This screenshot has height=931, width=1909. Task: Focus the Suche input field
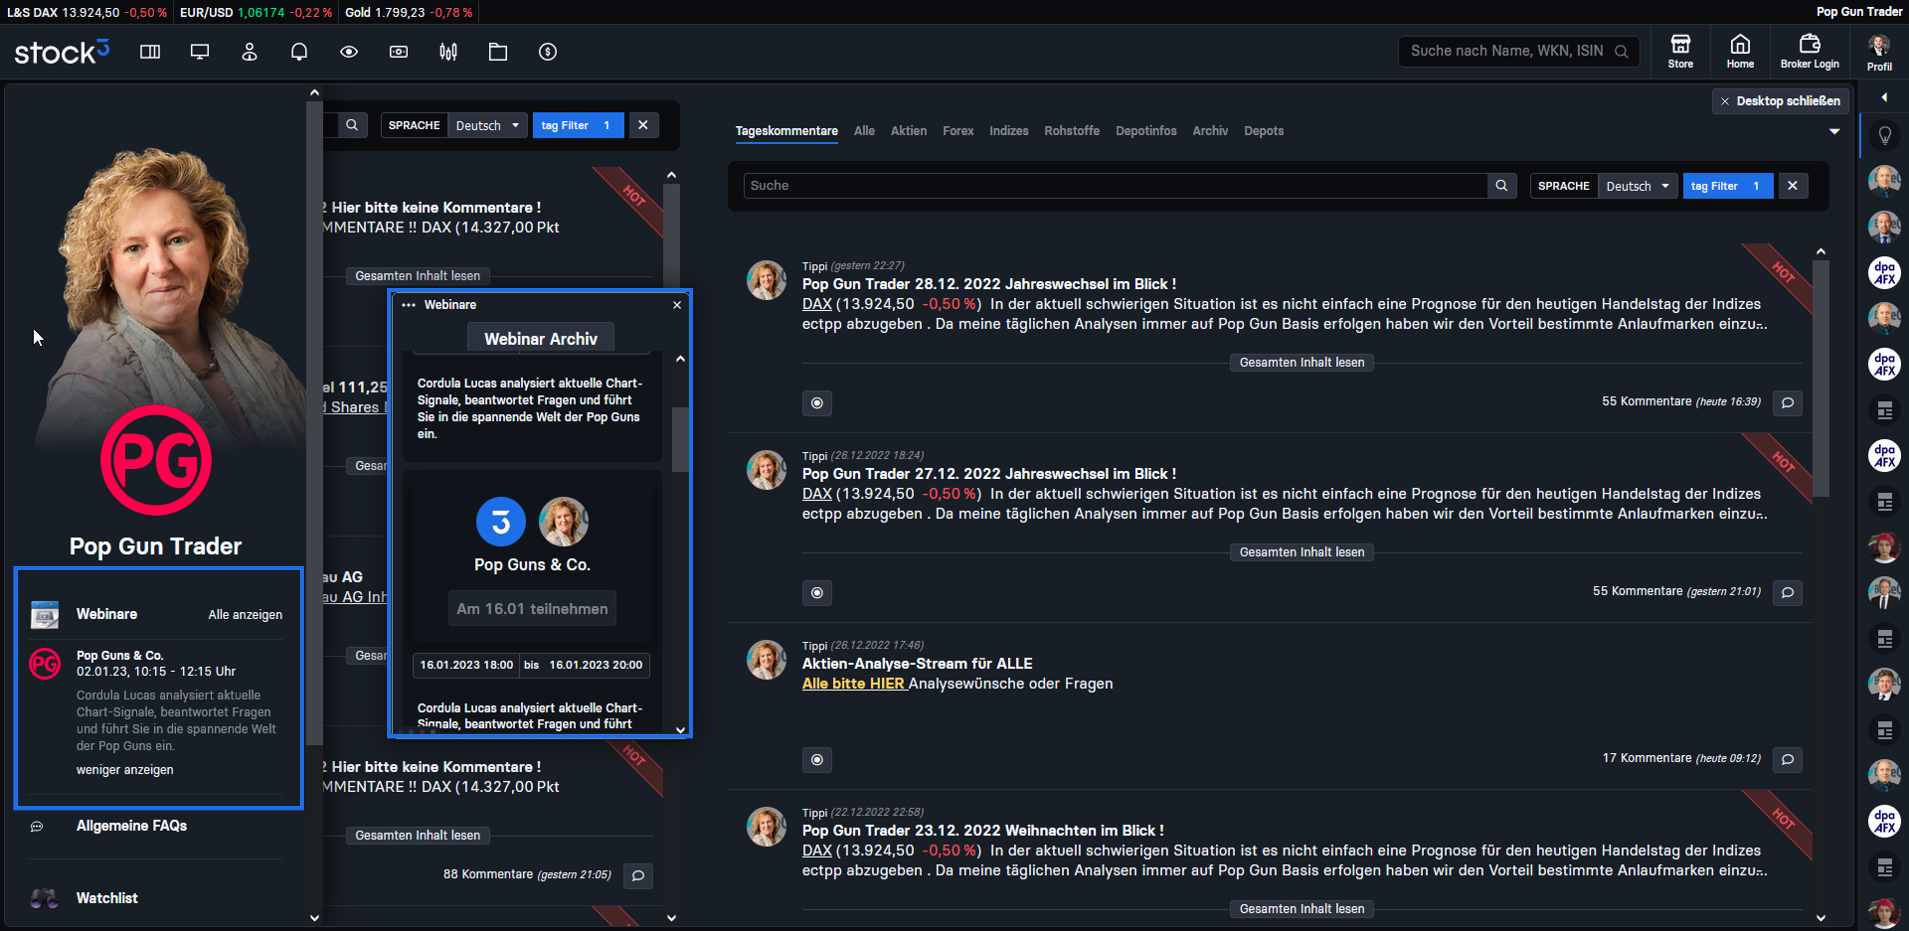1115,186
